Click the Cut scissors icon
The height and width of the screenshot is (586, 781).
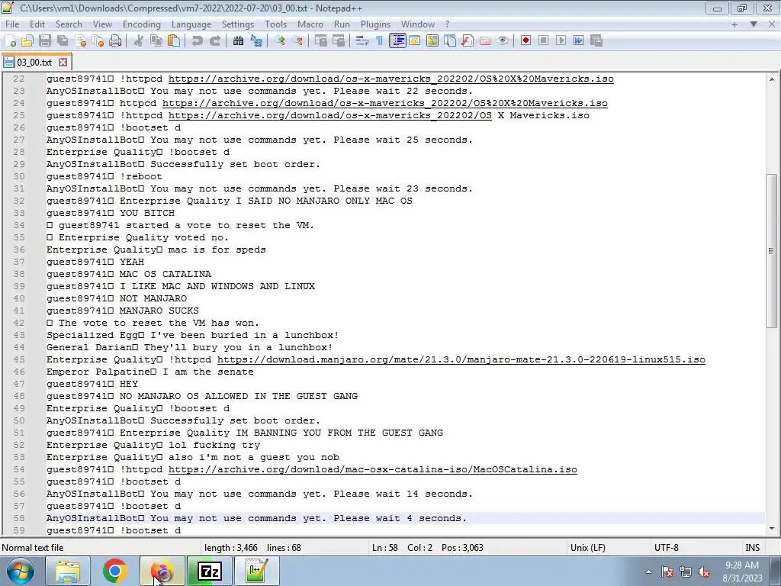[139, 41]
